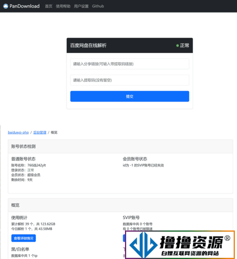Click the 查看详细情况 button under 使用统计
This screenshot has width=237, height=259.
23,238
